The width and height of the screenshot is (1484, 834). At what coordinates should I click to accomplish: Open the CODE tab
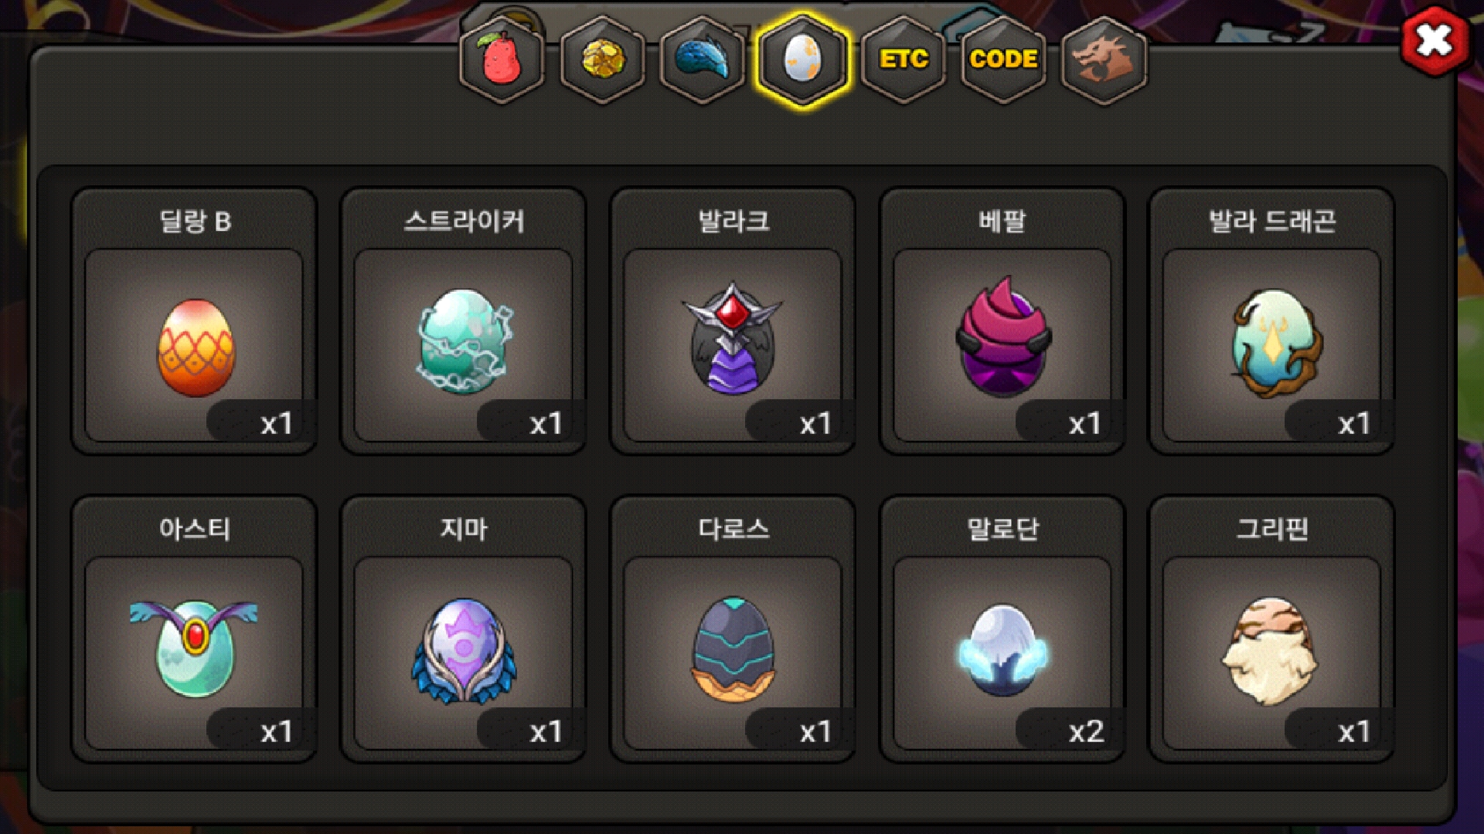(1003, 59)
